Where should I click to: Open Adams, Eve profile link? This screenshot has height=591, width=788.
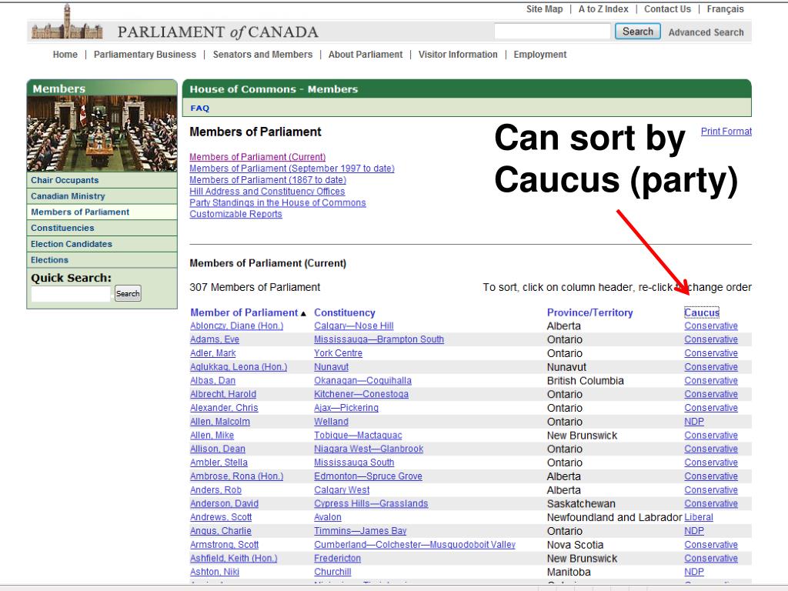pos(215,339)
